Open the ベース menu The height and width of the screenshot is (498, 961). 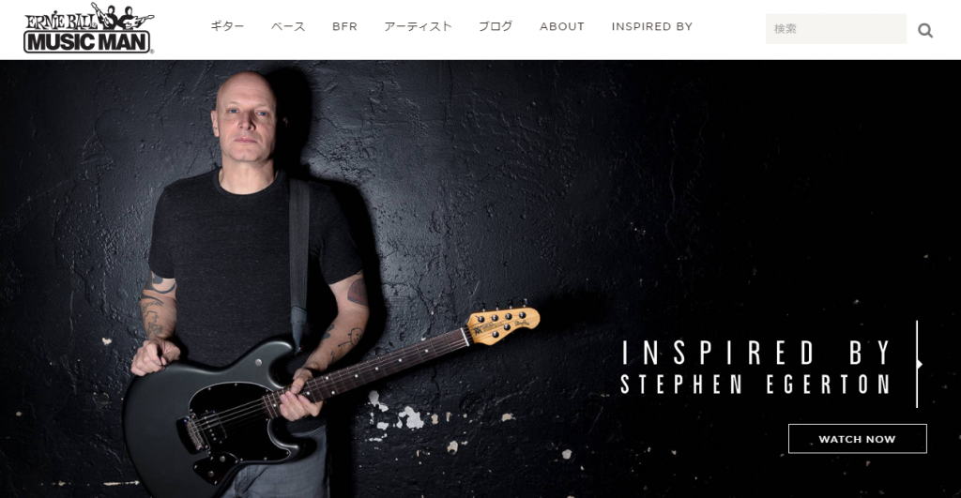click(x=288, y=26)
